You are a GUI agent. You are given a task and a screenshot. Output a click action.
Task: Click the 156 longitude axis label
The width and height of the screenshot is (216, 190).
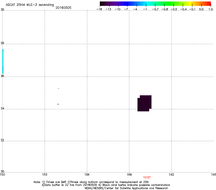coord(87,175)
